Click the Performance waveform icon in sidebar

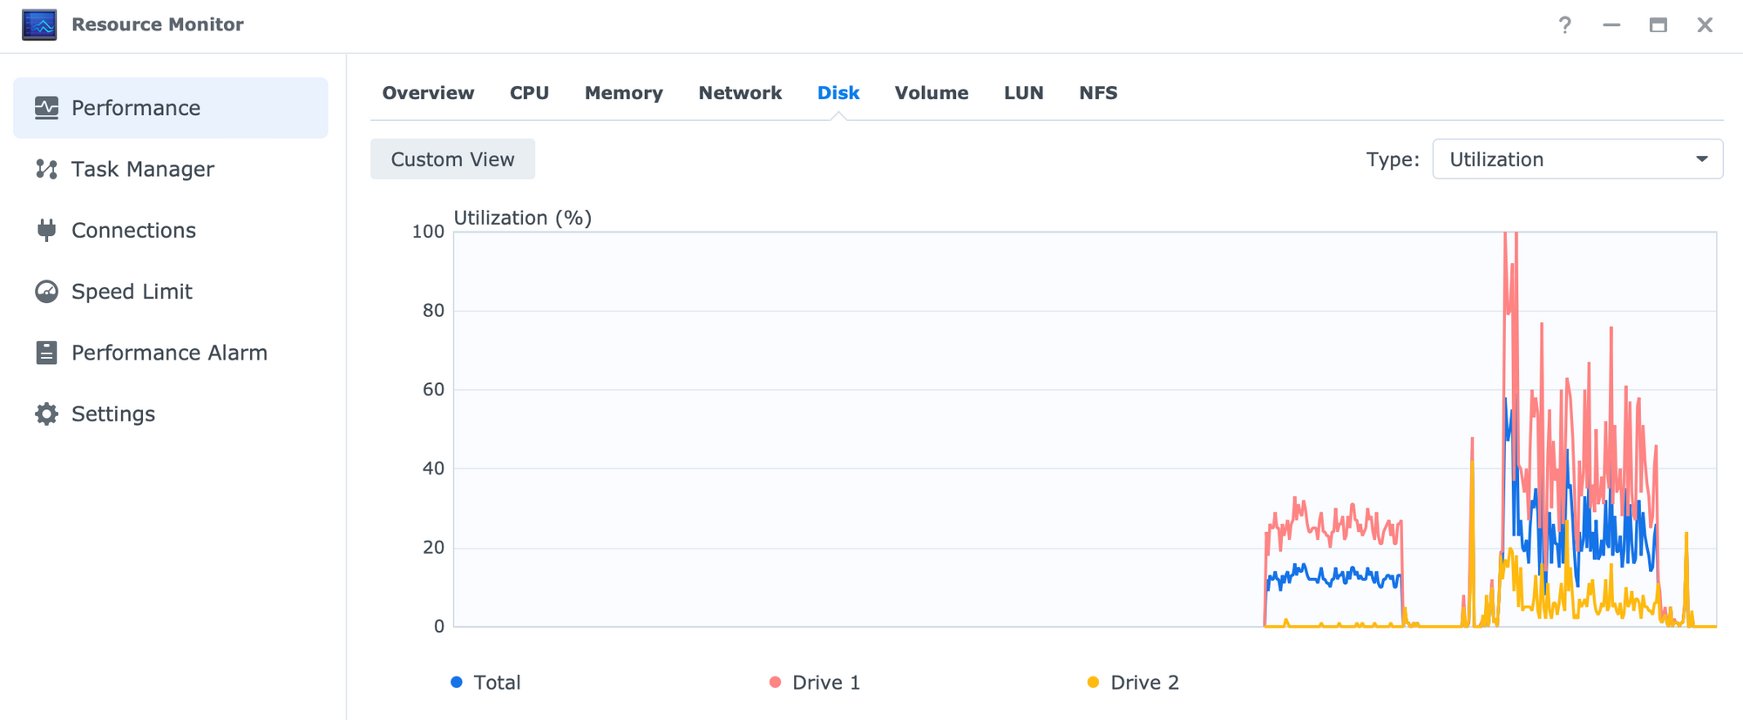pyautogui.click(x=46, y=108)
